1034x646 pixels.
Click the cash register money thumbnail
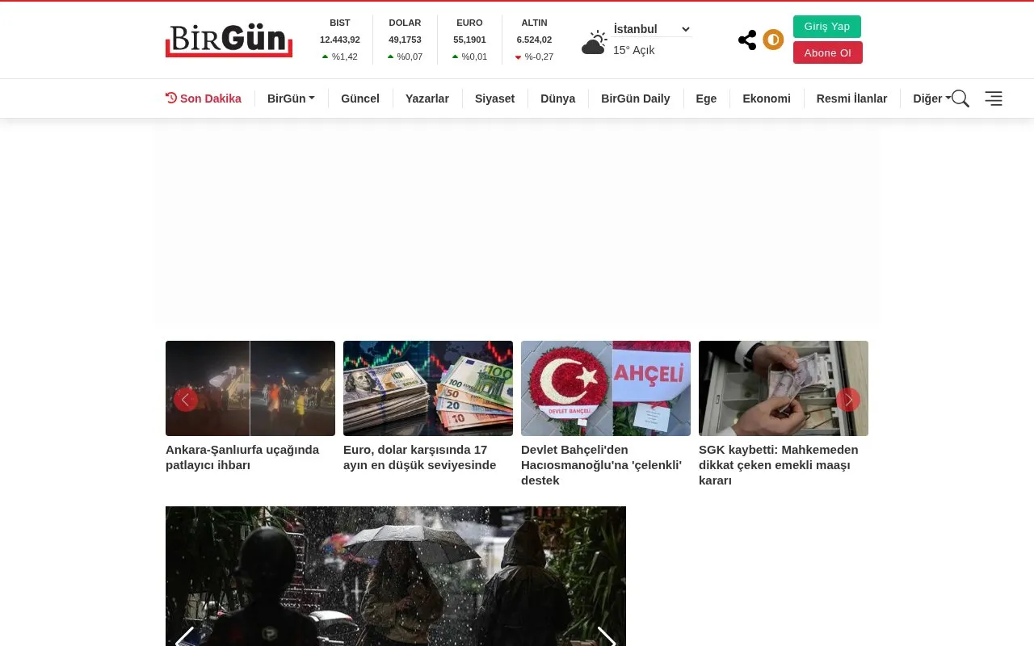[x=784, y=388]
